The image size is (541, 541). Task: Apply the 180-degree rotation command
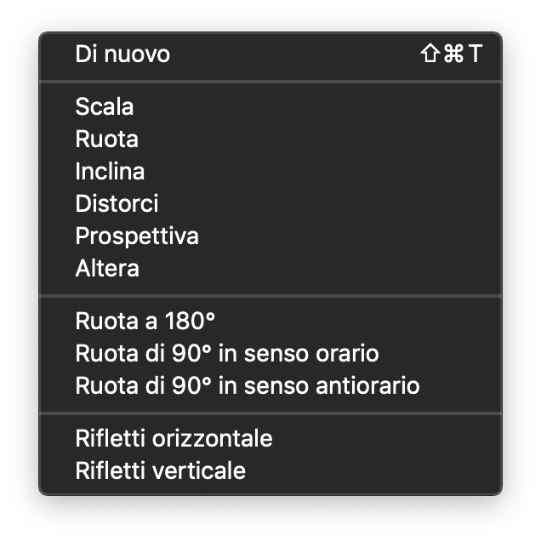click(x=145, y=322)
